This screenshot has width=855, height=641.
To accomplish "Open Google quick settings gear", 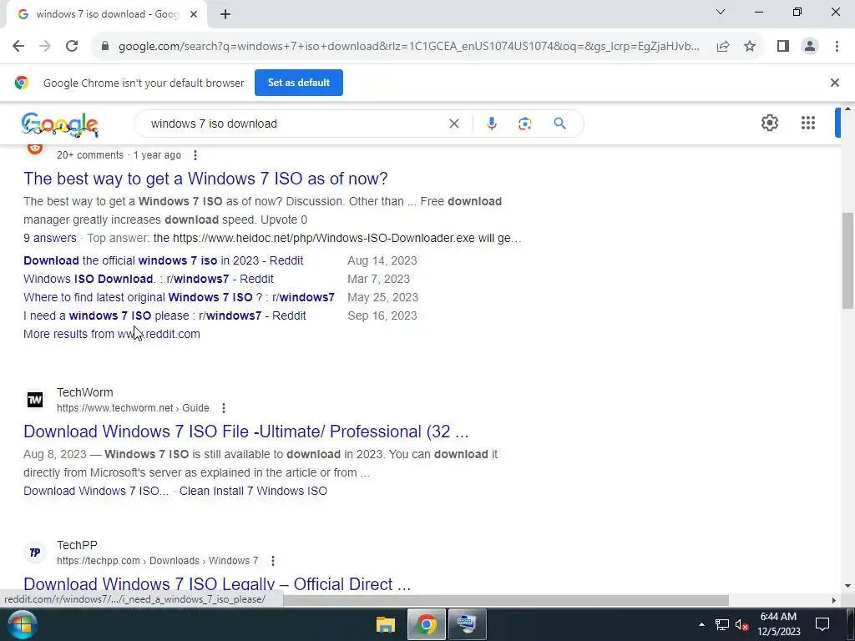I will (769, 123).
